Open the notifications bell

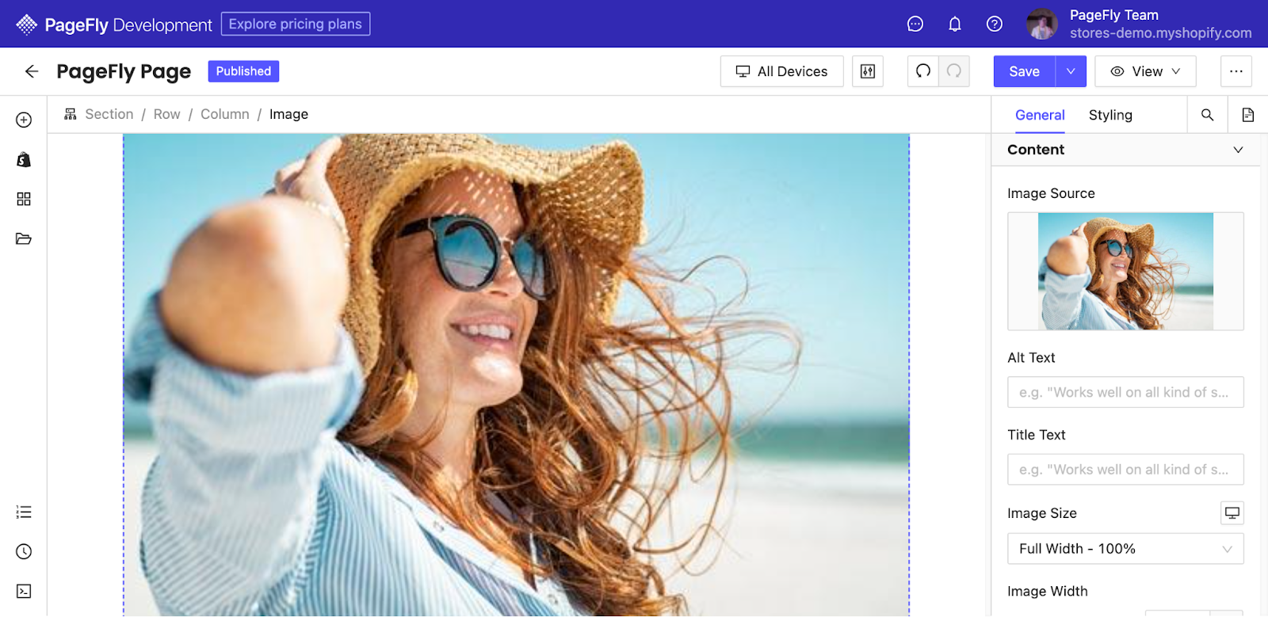pos(955,24)
